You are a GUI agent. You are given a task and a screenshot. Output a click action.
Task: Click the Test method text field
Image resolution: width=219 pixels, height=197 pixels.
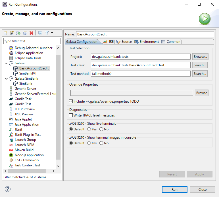141,74
